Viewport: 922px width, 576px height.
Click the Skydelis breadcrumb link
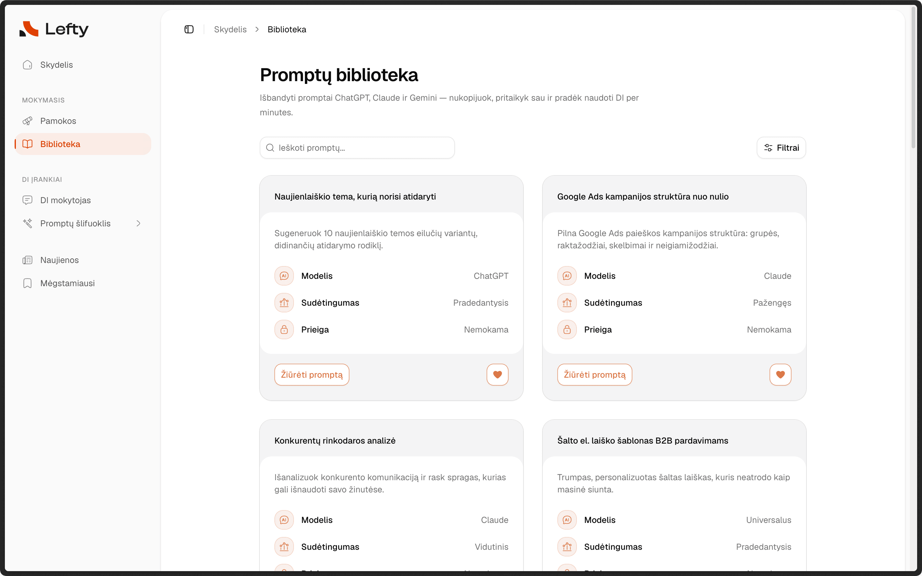click(230, 29)
